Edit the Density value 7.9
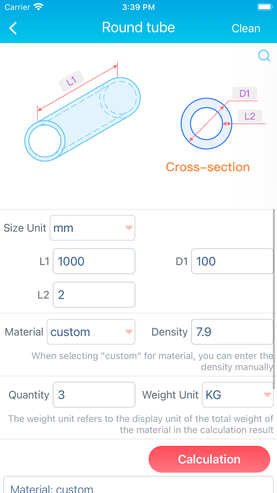The image size is (277, 493). click(x=232, y=332)
